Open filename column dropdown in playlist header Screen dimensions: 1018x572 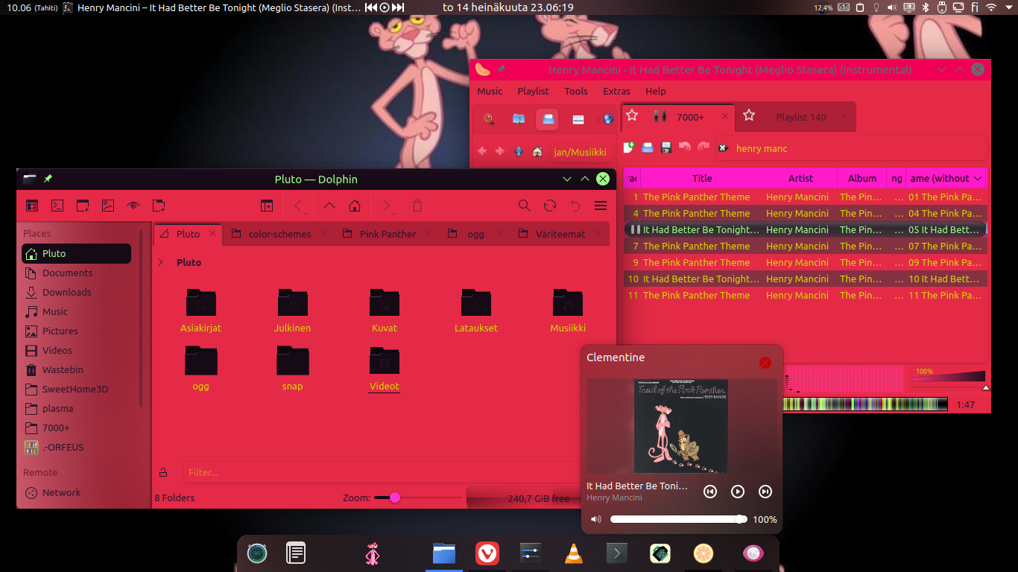(978, 179)
